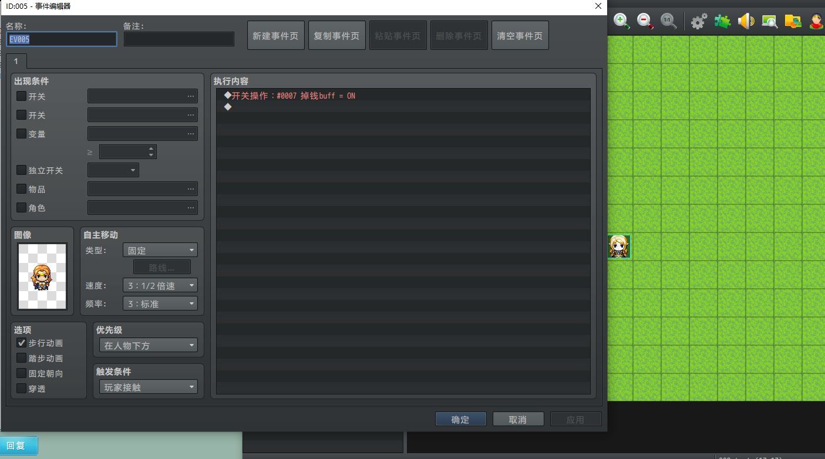The height and width of the screenshot is (459, 825).
Task: Reset map to actual size (1:1) icon
Action: click(x=668, y=21)
